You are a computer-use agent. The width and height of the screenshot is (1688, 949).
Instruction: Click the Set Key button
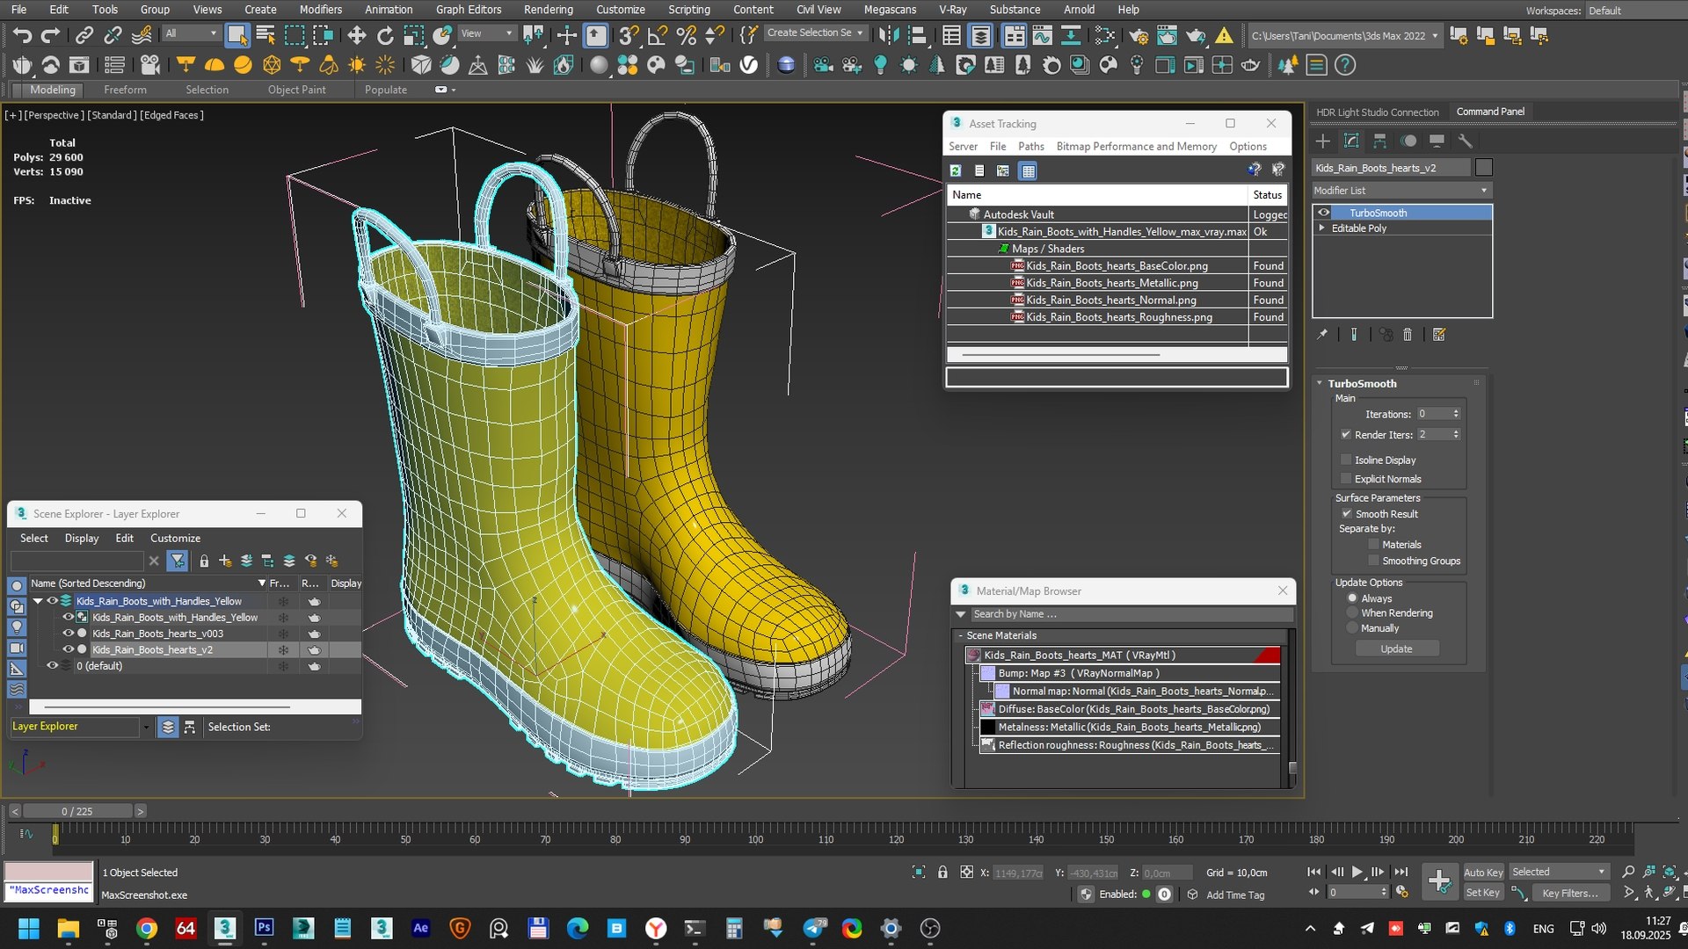[1482, 893]
